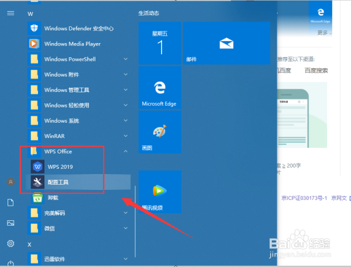This screenshot has width=351, height=267.
Task: Click the Start menu app list scrollbar
Action: point(135,221)
